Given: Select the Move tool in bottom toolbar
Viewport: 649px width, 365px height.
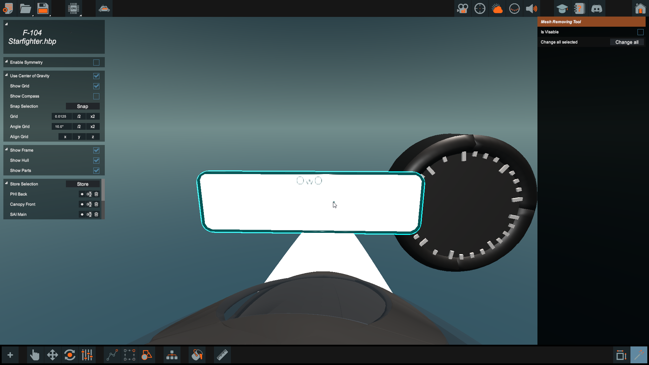Looking at the screenshot, I should pos(52,355).
